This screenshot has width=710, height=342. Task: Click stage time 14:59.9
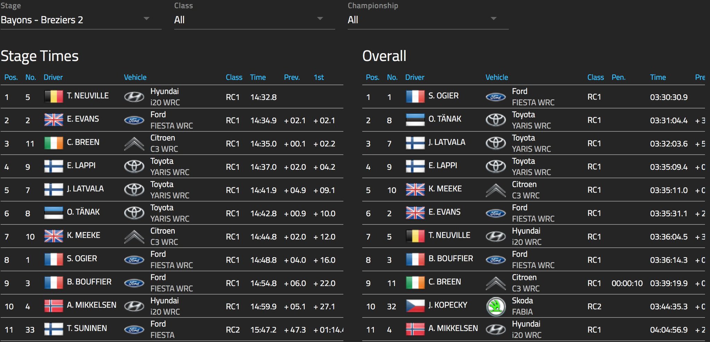point(263,307)
